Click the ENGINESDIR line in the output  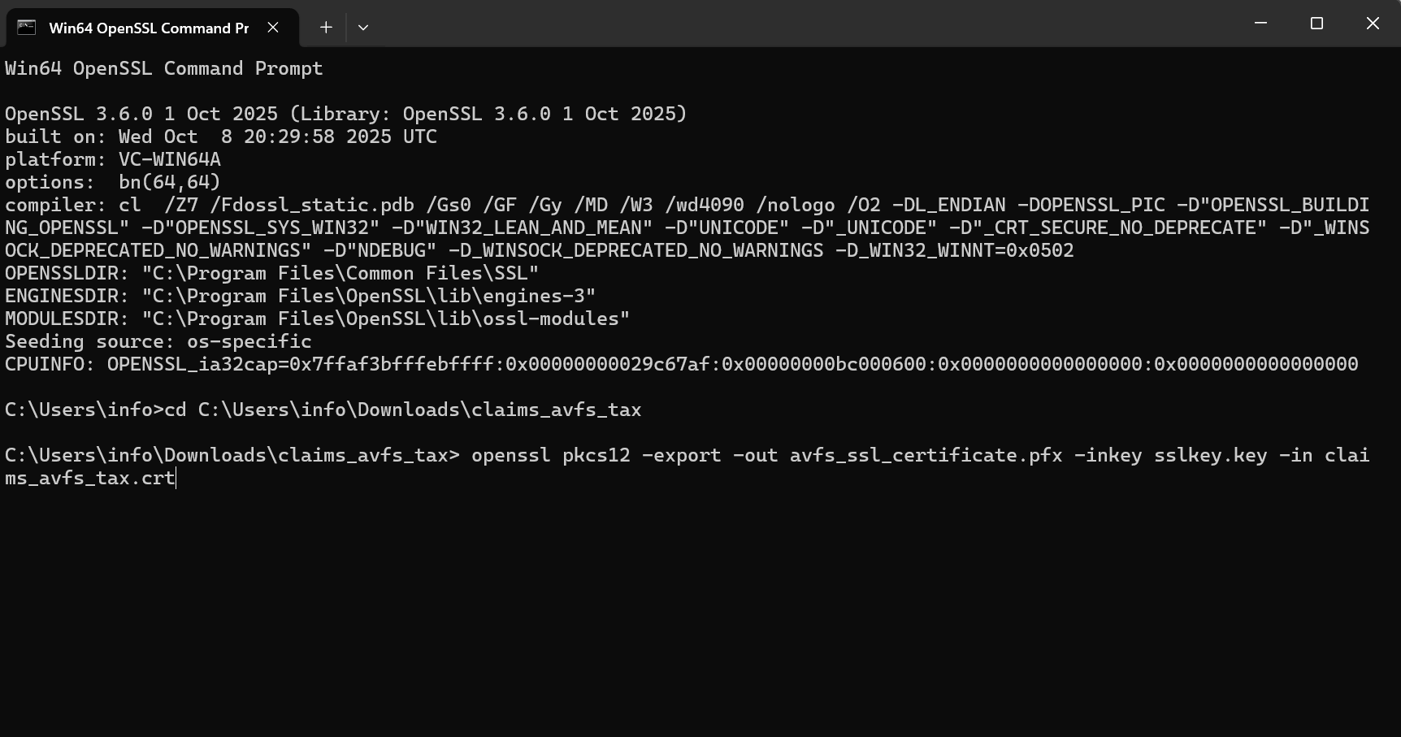click(297, 296)
